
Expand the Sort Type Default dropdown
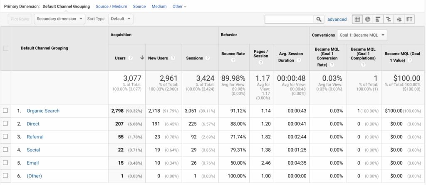click(121, 19)
